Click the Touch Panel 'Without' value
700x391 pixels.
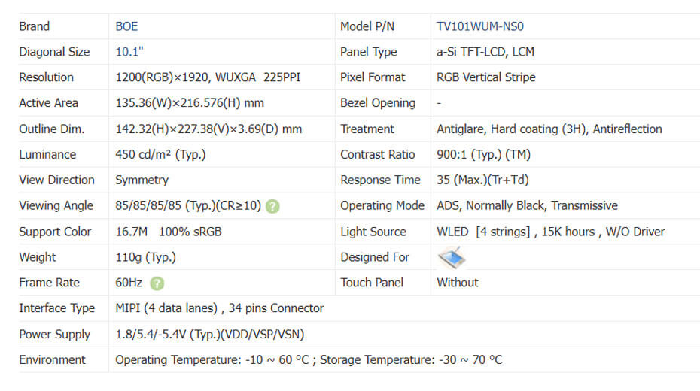[458, 283]
